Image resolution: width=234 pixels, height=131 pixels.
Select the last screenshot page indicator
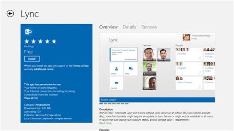127,104
